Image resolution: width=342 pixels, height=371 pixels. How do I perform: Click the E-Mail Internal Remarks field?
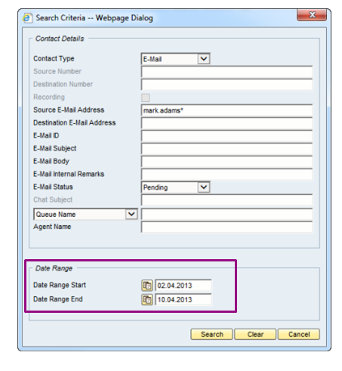tap(226, 175)
